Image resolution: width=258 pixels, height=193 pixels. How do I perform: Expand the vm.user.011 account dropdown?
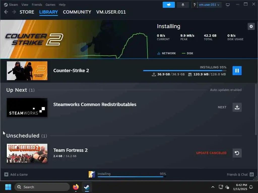[x=209, y=5]
